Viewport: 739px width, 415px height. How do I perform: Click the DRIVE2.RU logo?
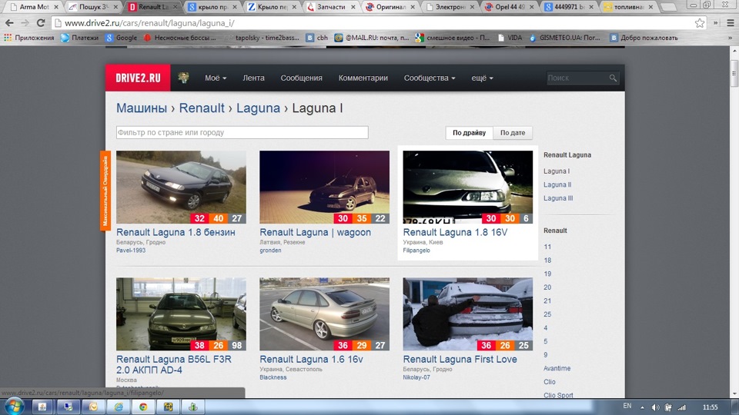tap(138, 78)
